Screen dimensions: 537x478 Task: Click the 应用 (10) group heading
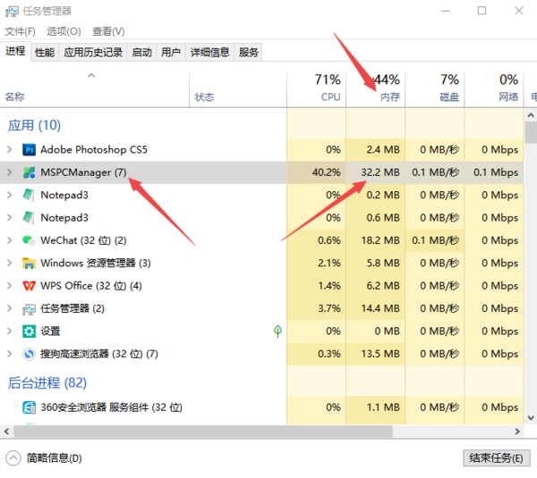(x=35, y=125)
